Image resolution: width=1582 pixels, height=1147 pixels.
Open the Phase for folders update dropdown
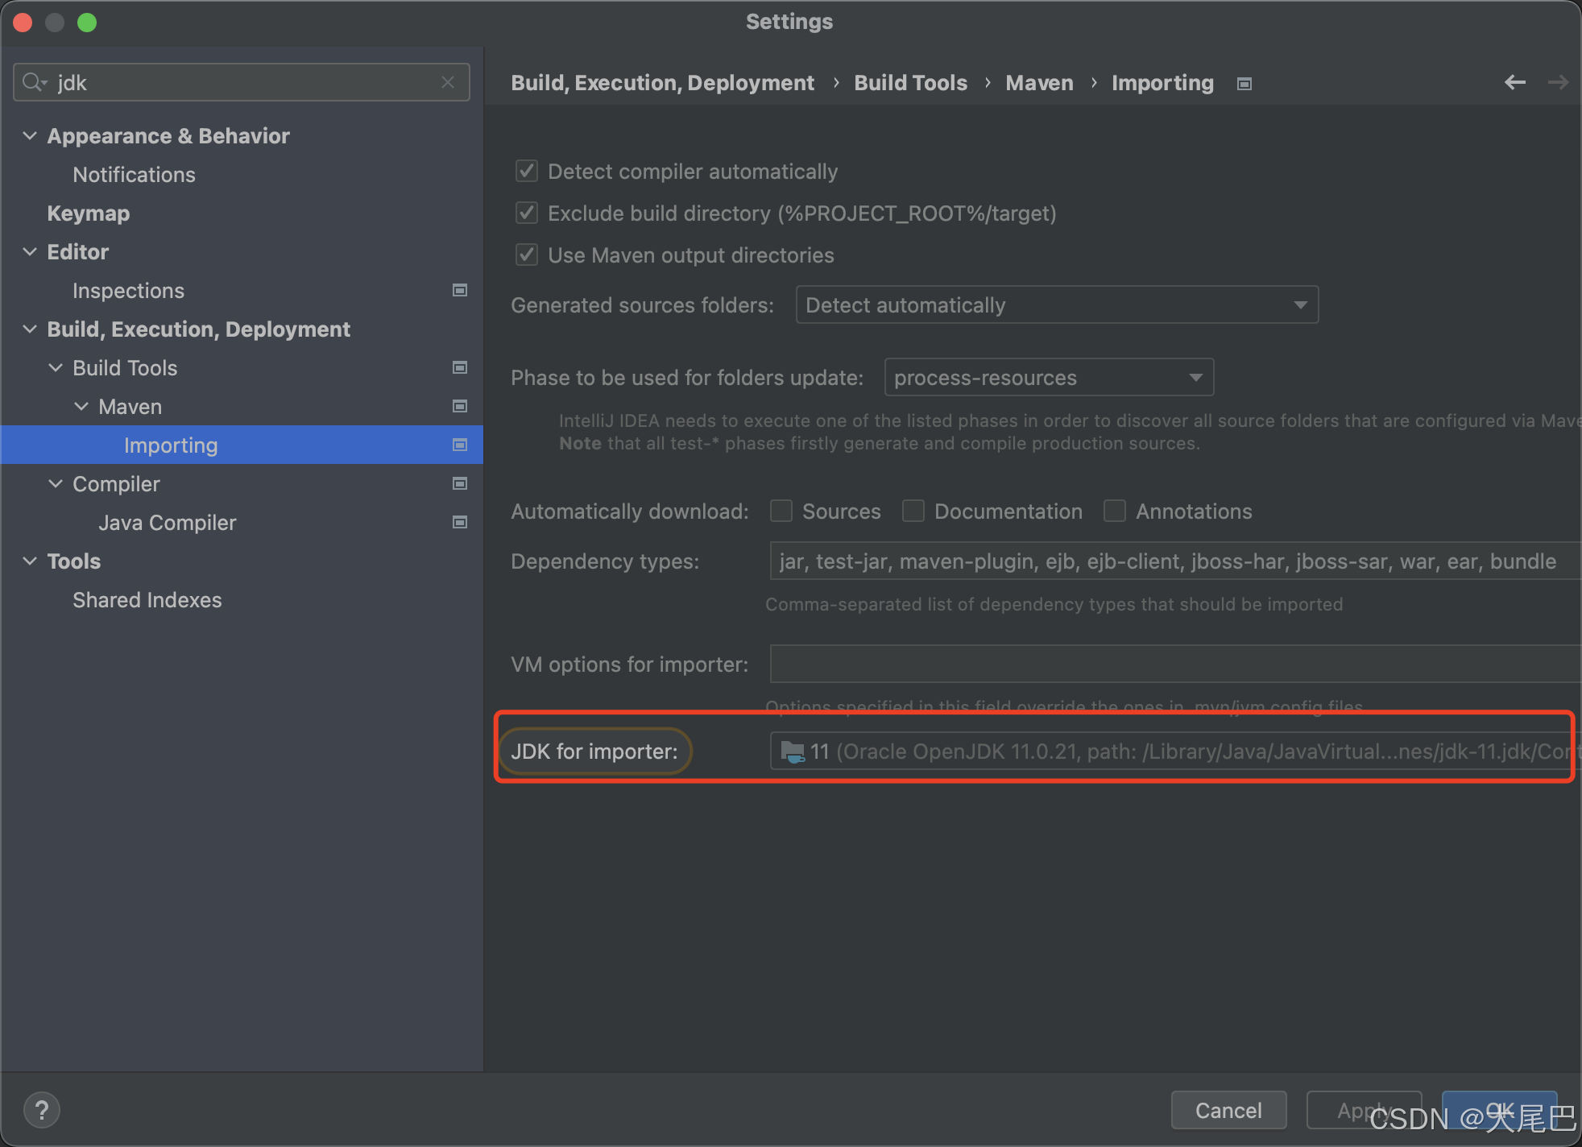click(1048, 377)
